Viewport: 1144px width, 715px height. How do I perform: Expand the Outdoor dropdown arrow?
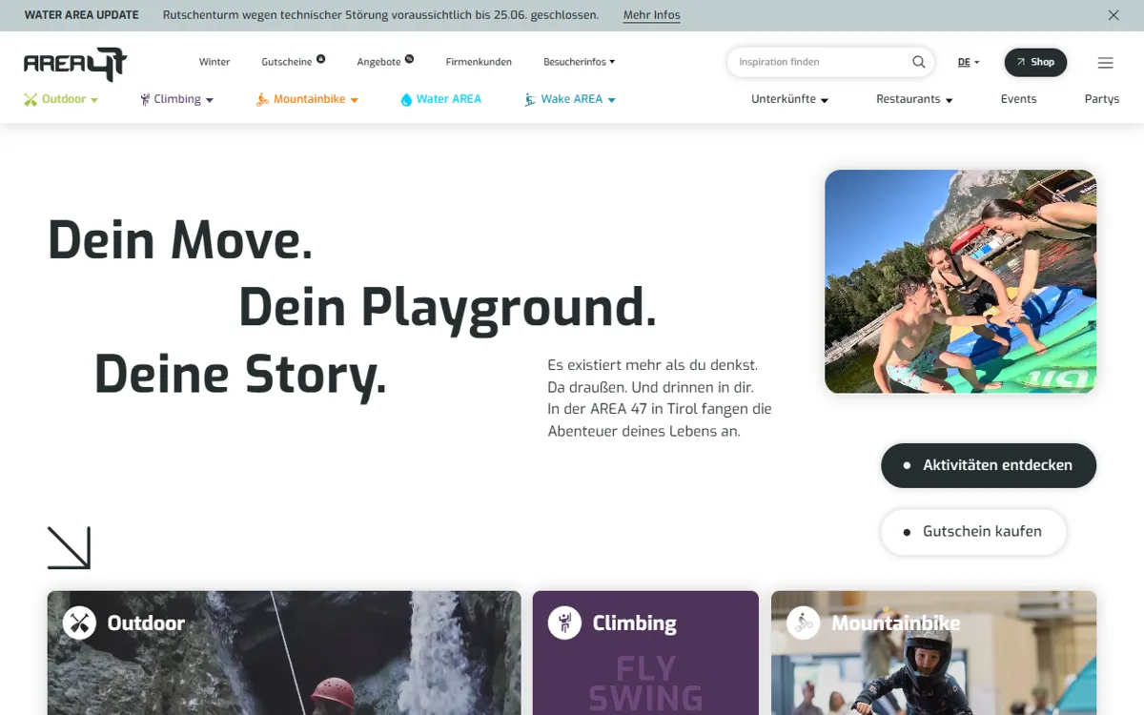pyautogui.click(x=94, y=100)
